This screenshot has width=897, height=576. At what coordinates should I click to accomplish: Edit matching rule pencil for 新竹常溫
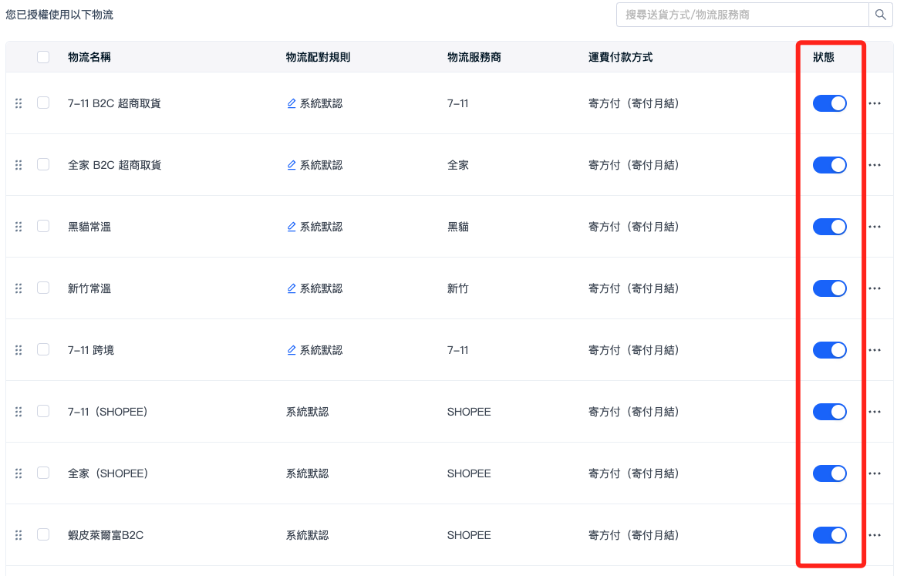click(292, 288)
